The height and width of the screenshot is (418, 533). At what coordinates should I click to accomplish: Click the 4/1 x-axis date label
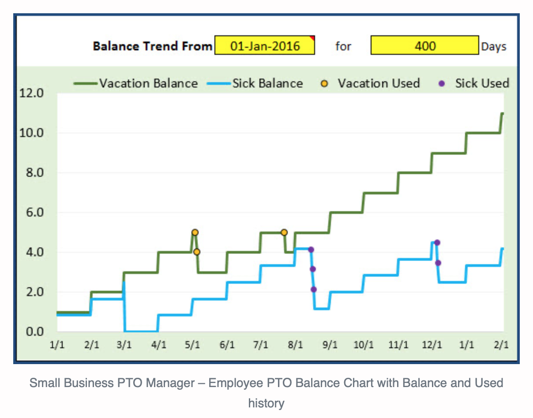(x=159, y=345)
